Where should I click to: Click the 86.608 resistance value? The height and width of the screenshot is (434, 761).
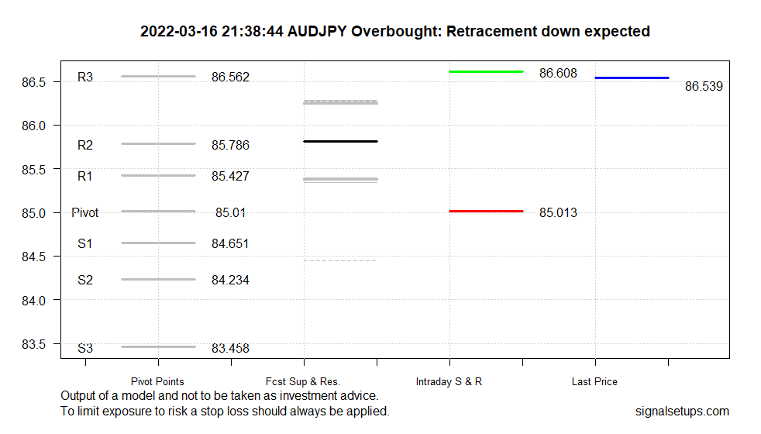pos(558,74)
